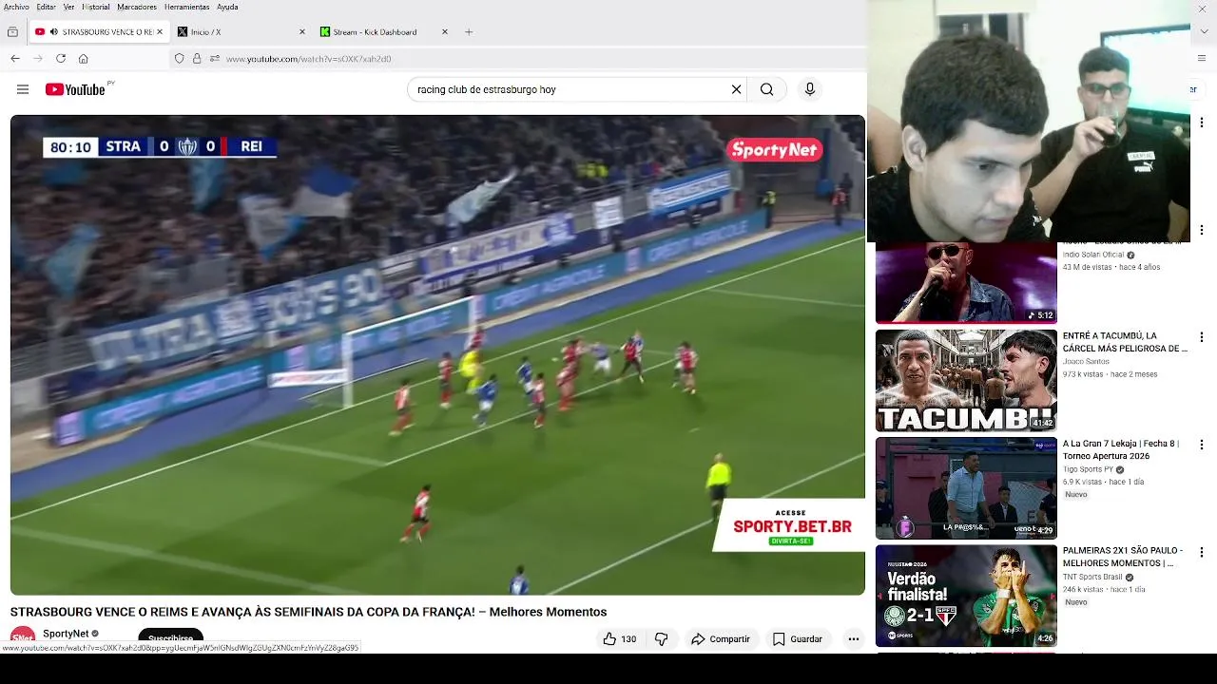Open the TACUMBÚ video thumbnail
Image resolution: width=1217 pixels, height=684 pixels.
click(966, 380)
